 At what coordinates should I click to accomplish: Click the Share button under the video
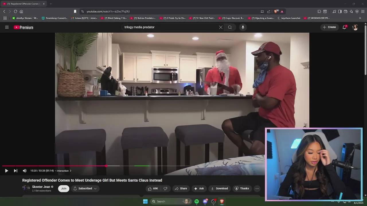click(181, 189)
